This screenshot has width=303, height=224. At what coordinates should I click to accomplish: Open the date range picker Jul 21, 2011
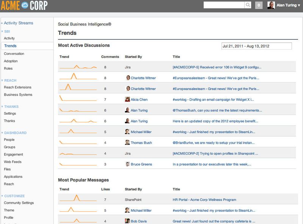tap(256, 46)
